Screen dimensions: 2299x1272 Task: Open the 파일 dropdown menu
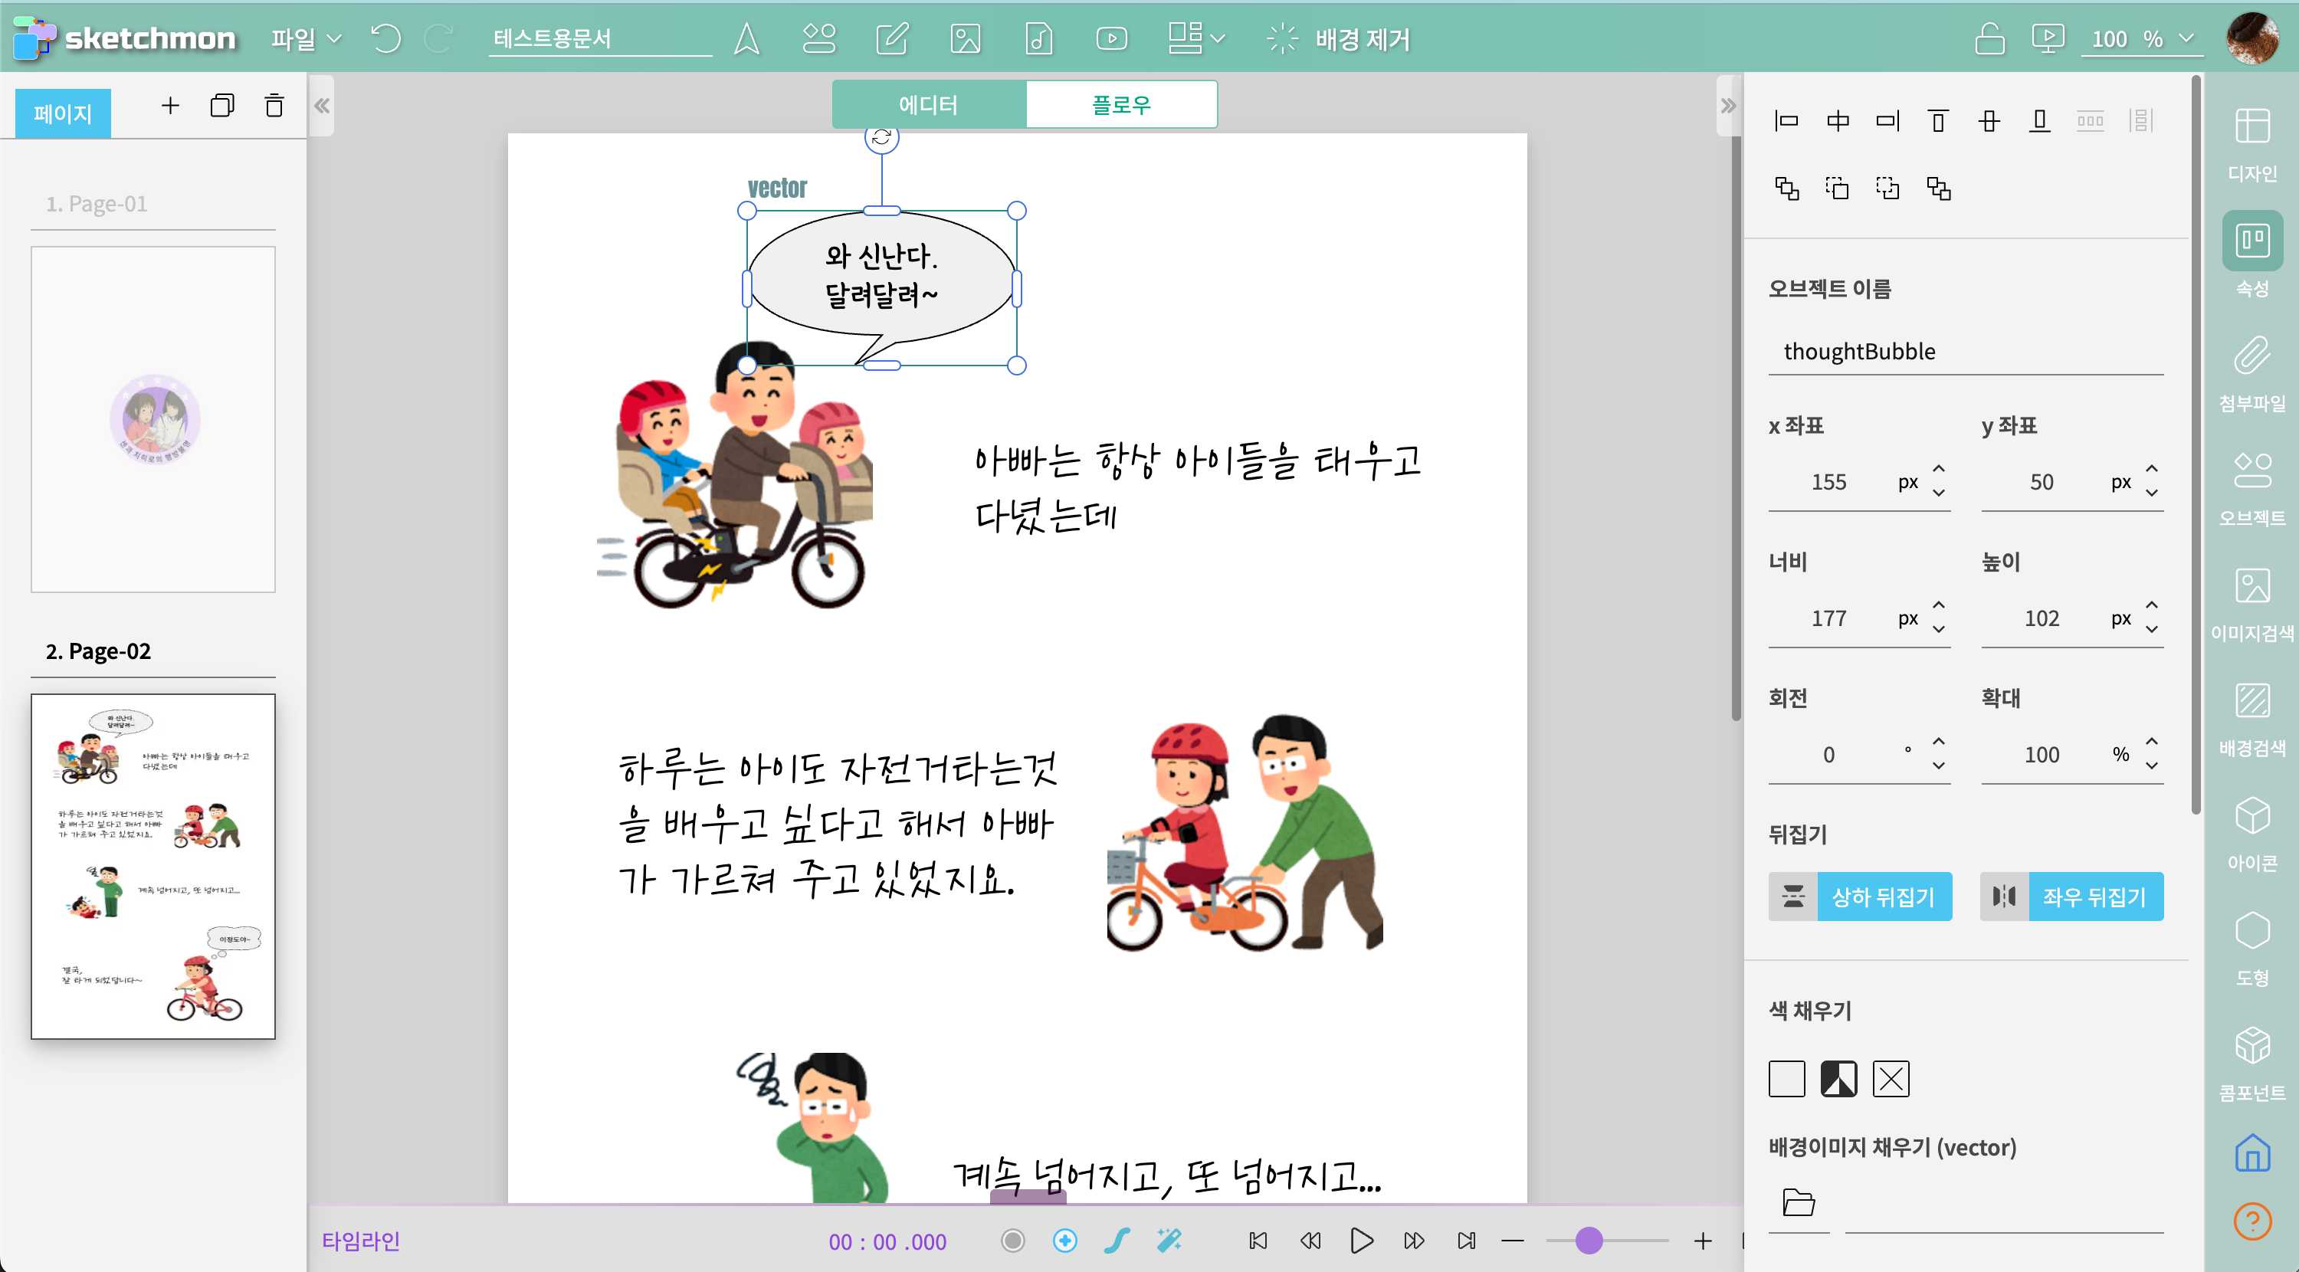click(305, 38)
